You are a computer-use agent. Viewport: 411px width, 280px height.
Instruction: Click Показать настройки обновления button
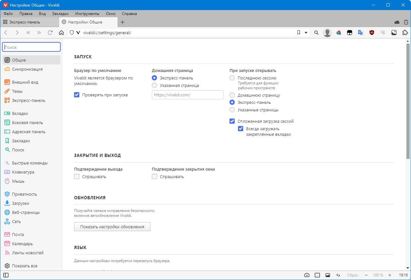tap(112, 227)
